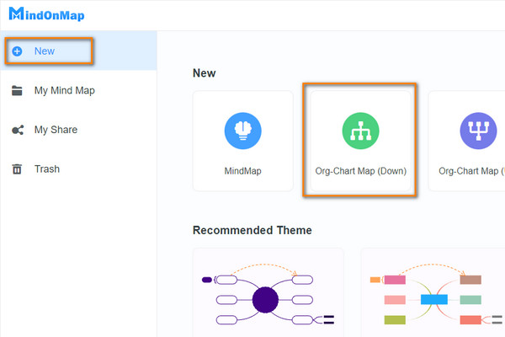
Task: Click the folder icon for My Mind Map
Action: 17,91
